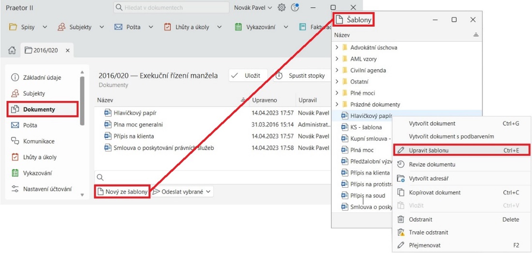Click the left sidebar vertical scrollbar
532x253 pixels.
pos(82,97)
